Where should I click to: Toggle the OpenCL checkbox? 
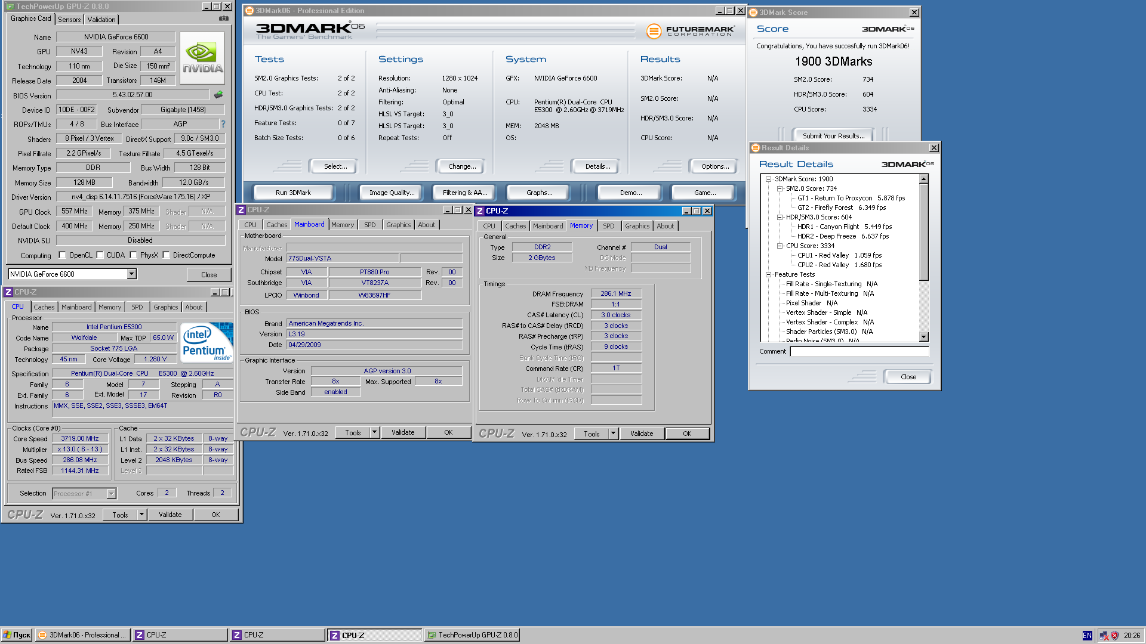62,255
